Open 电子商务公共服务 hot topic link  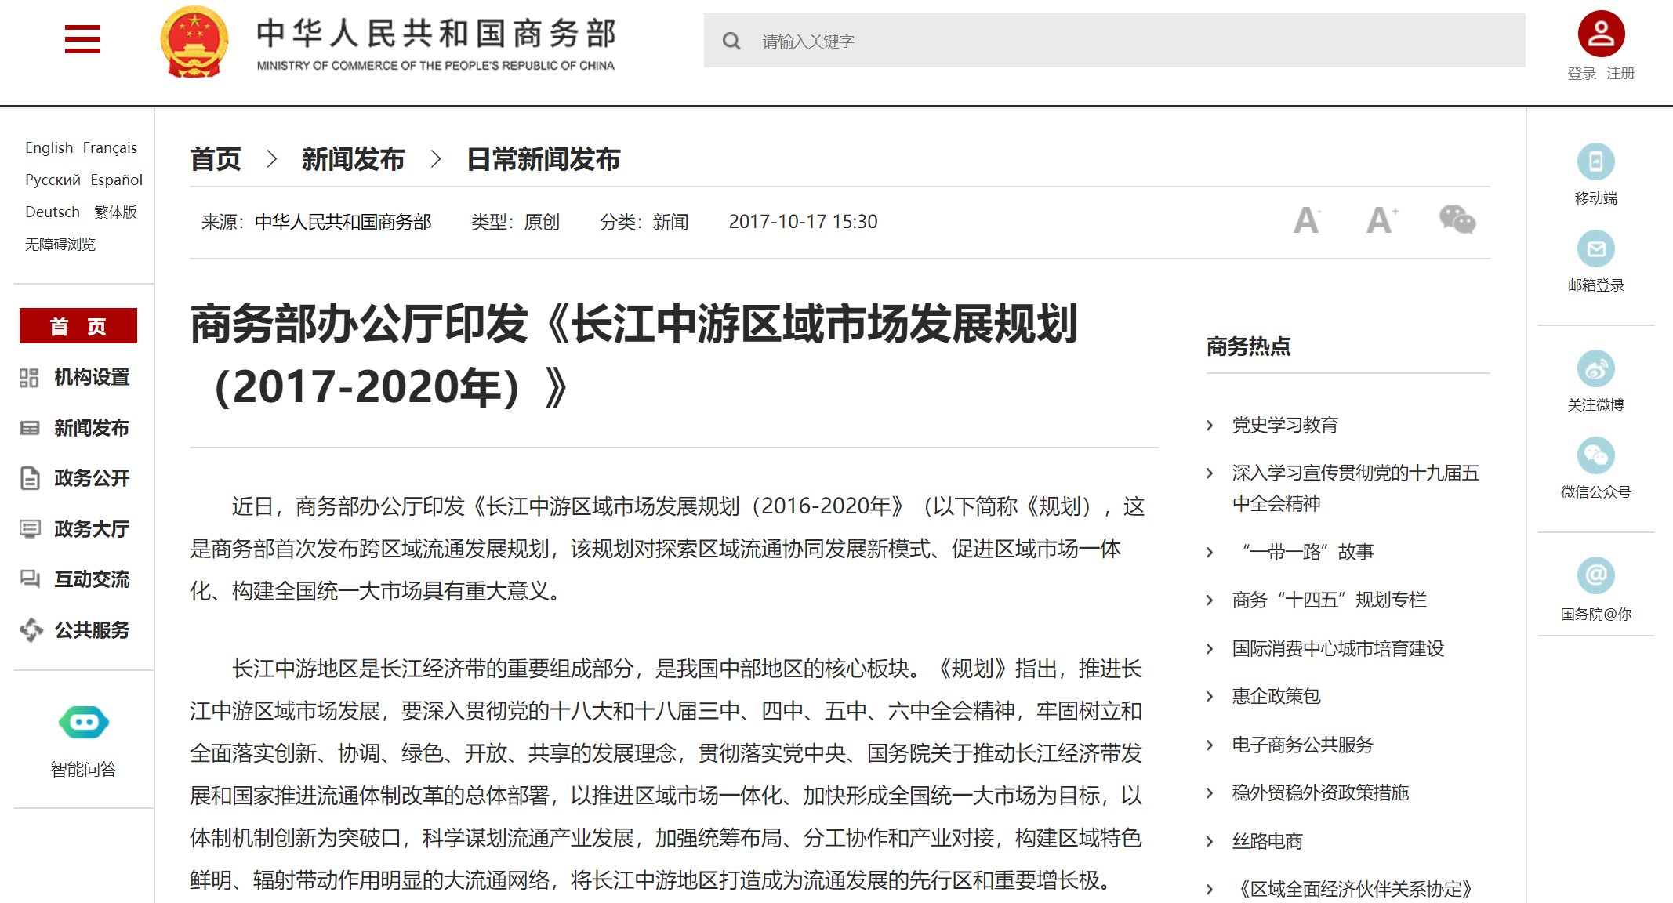pos(1302,745)
